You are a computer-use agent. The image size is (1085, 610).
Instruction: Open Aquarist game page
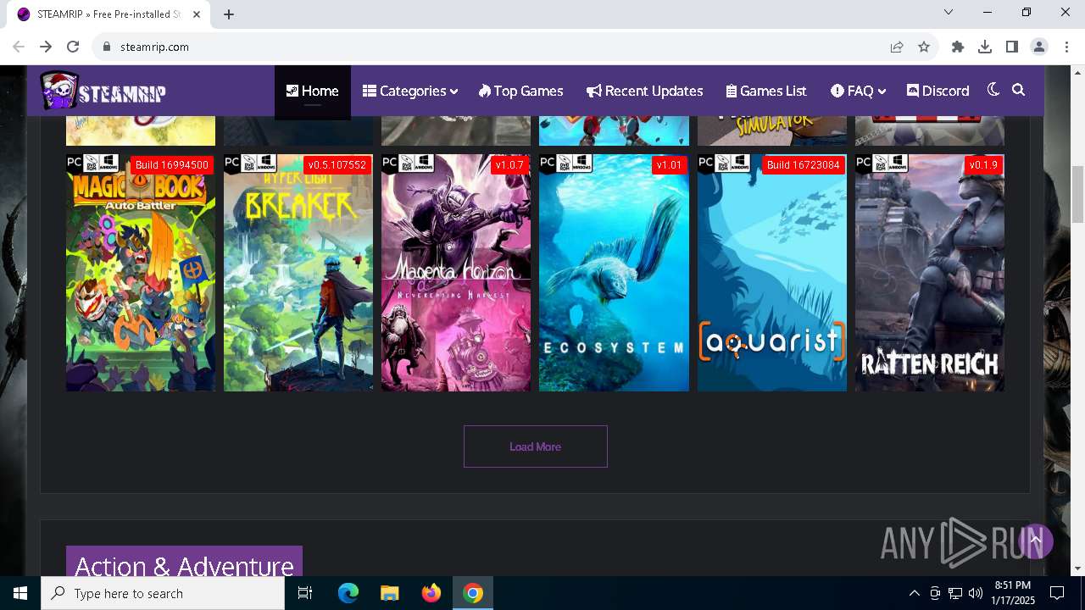772,273
